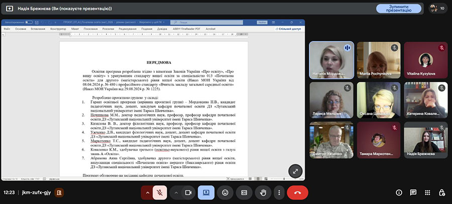This screenshot has width=452, height=204.
Task: Expand the shared presentation to full screen
Action: pos(295,171)
